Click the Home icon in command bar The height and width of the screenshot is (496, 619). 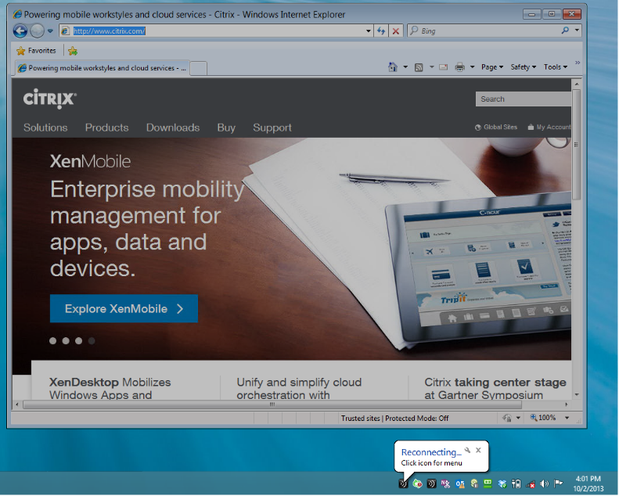coord(393,67)
